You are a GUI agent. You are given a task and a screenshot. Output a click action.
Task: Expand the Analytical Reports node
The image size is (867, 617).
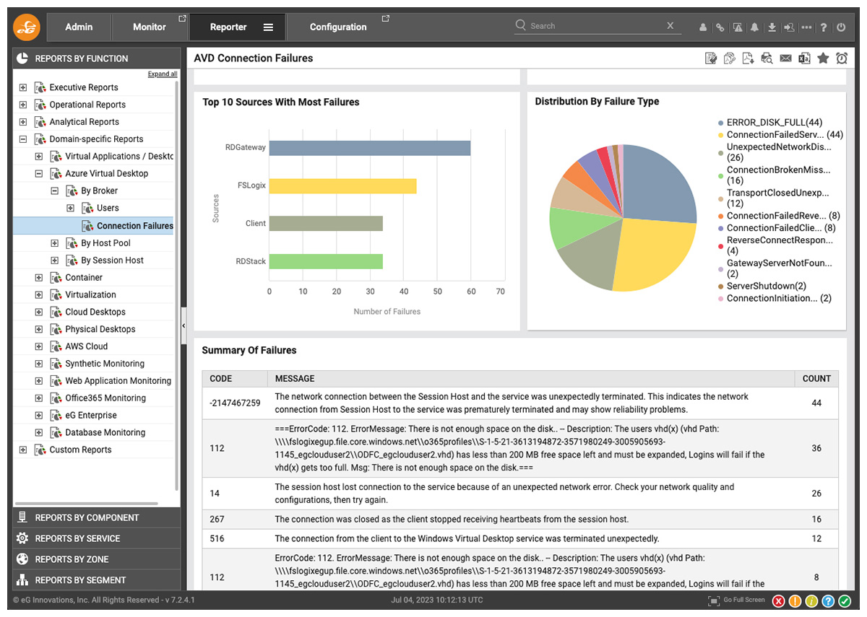coord(23,122)
